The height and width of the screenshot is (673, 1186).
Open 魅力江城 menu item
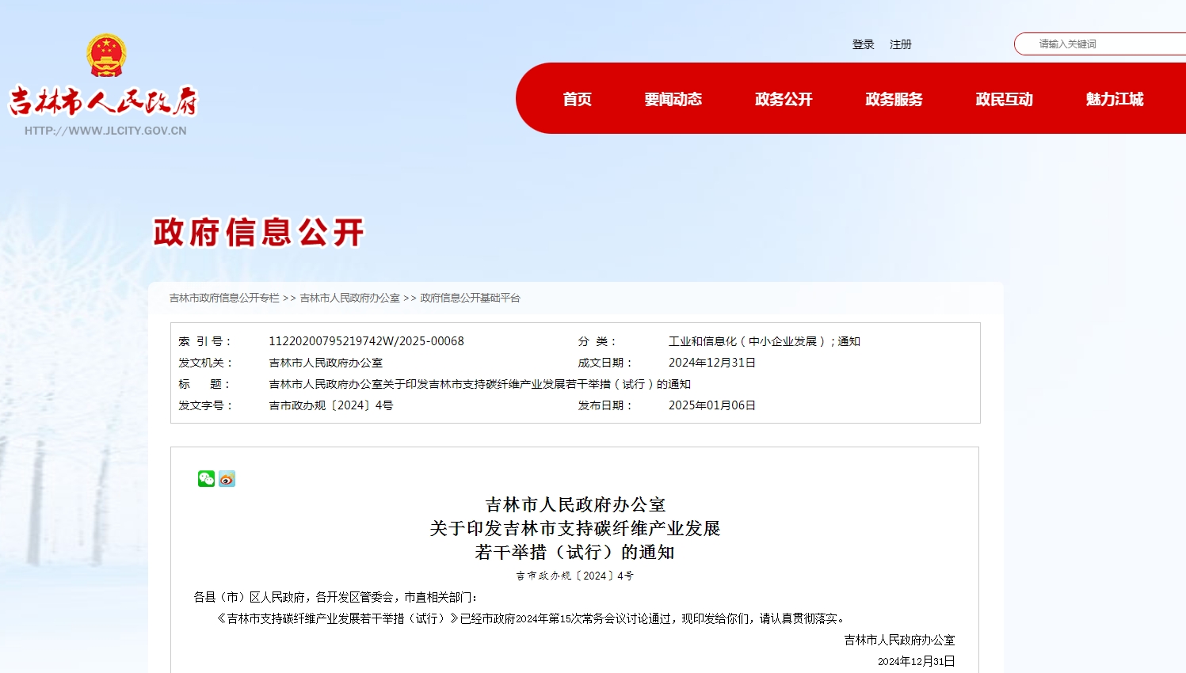tap(1114, 99)
